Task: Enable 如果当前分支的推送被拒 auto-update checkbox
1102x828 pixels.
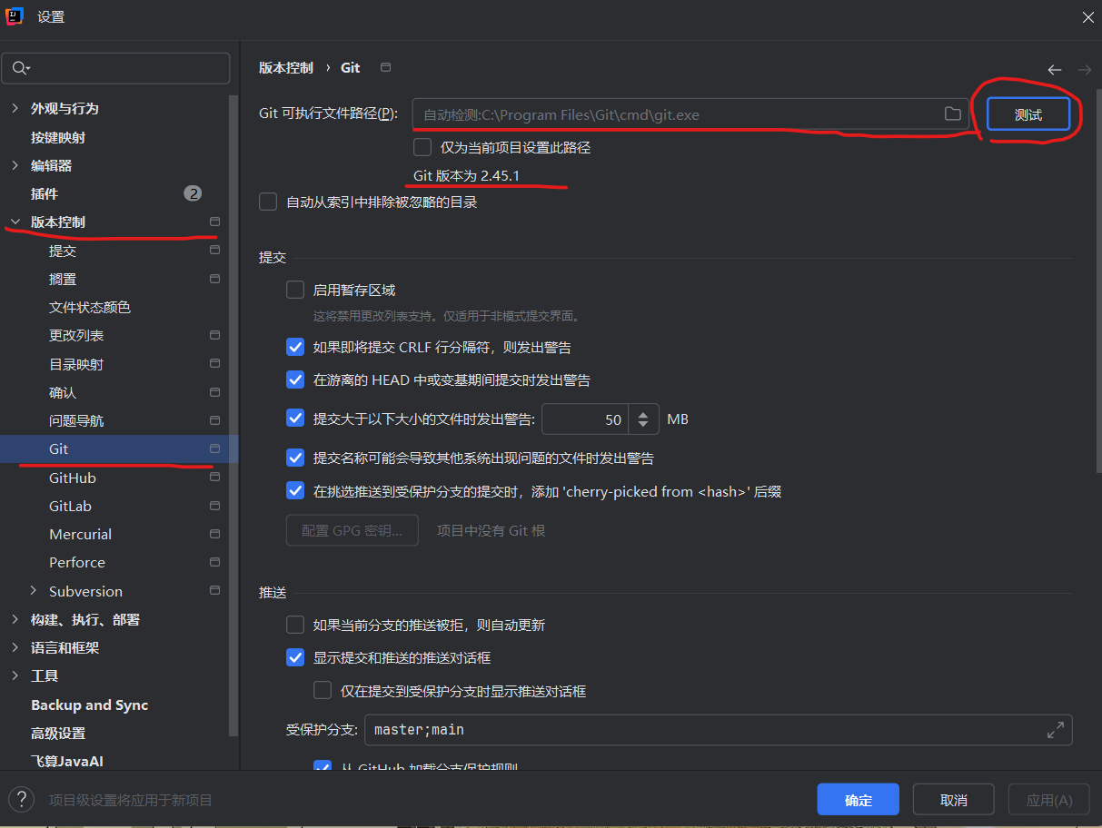Action: point(295,625)
